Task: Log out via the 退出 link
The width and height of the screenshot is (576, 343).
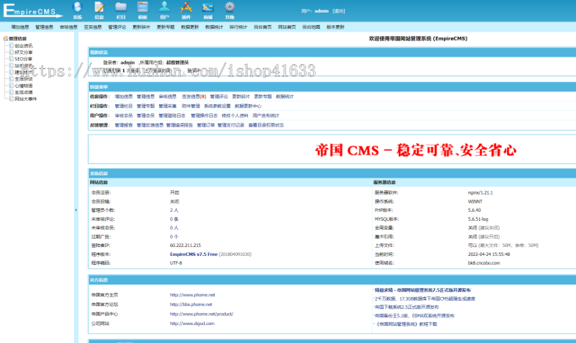Action: (x=339, y=11)
